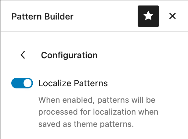Screen dimensions: 188x139
Task: Collapse Configuration via the chevron icon
Action: (x=23, y=55)
